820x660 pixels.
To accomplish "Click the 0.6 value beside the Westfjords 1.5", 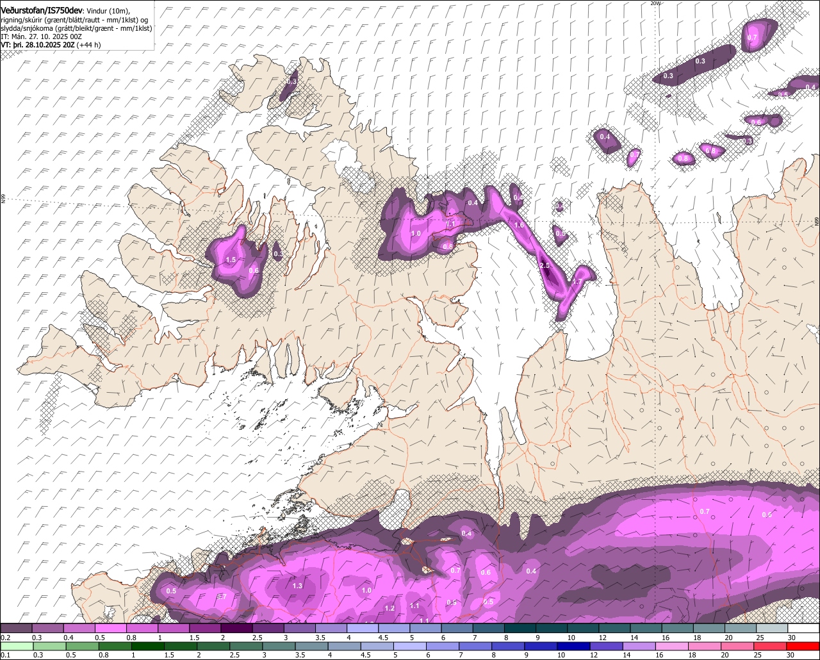I will click(254, 270).
